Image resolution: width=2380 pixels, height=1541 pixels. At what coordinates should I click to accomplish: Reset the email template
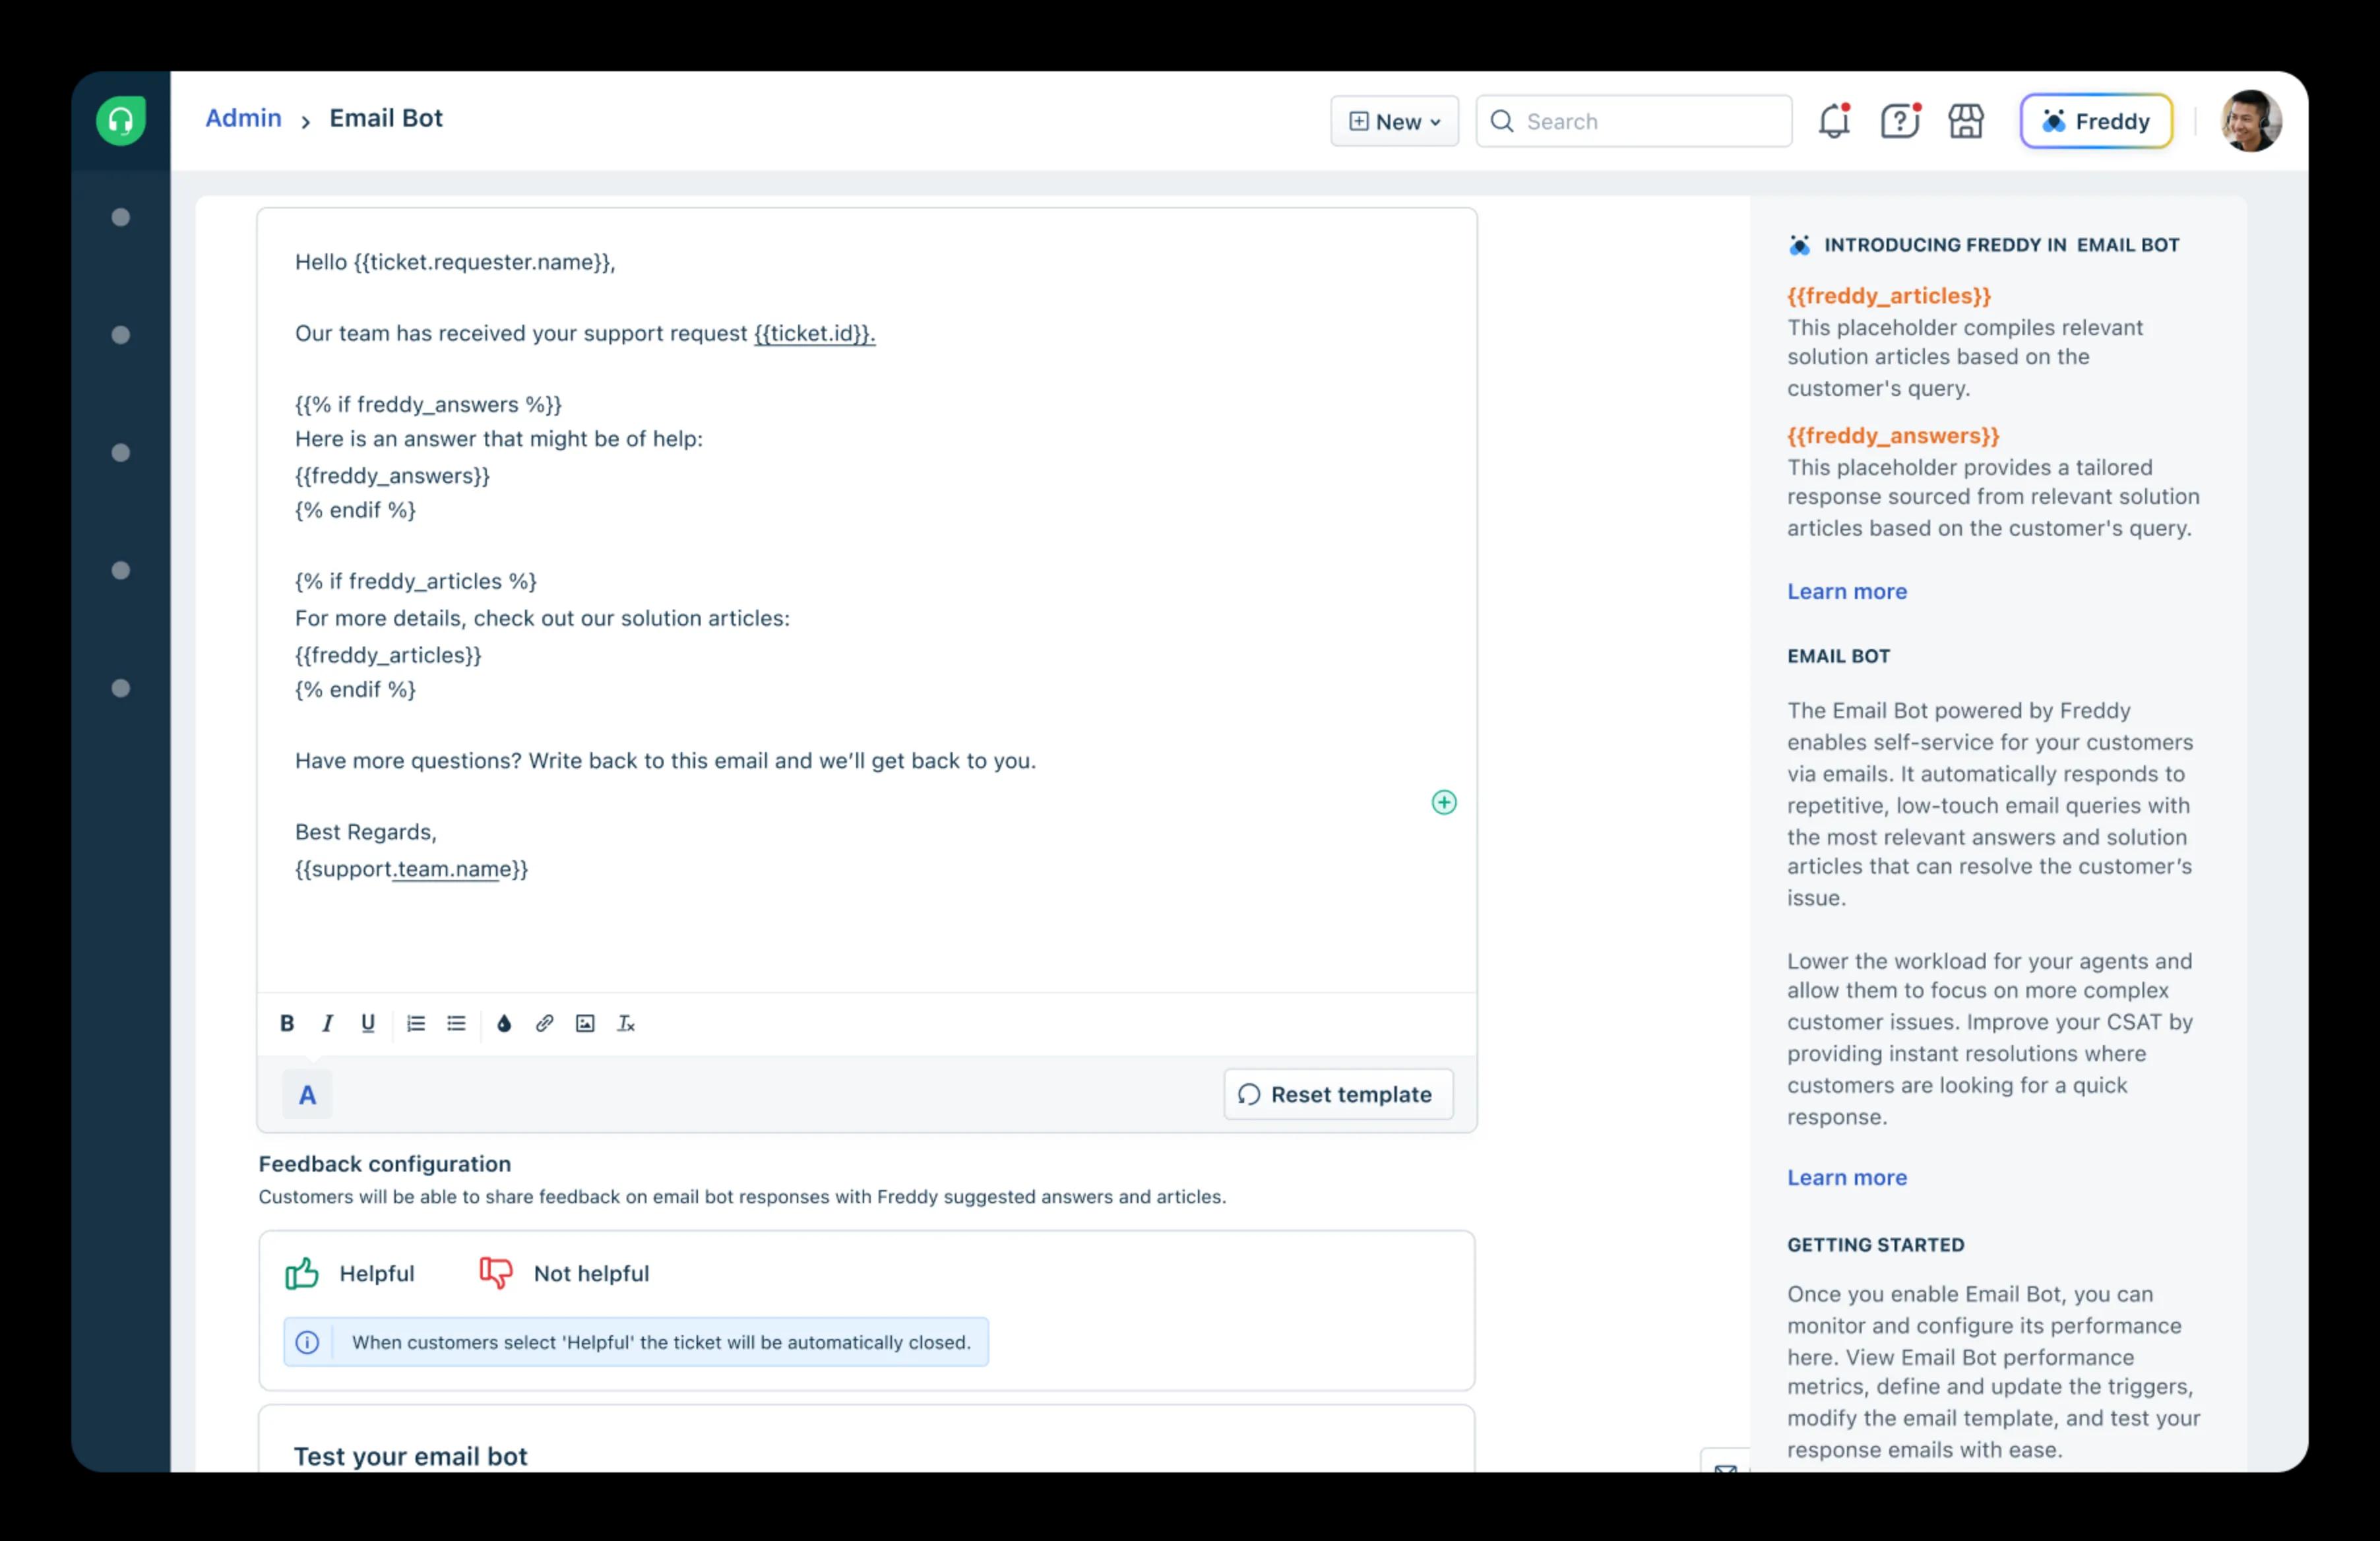coord(1338,1094)
